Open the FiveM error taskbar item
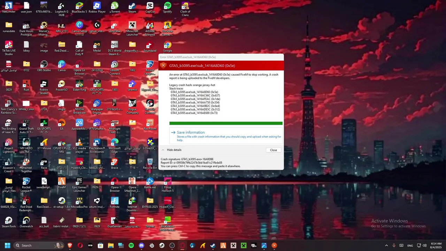This screenshot has height=251, width=446. point(274,245)
